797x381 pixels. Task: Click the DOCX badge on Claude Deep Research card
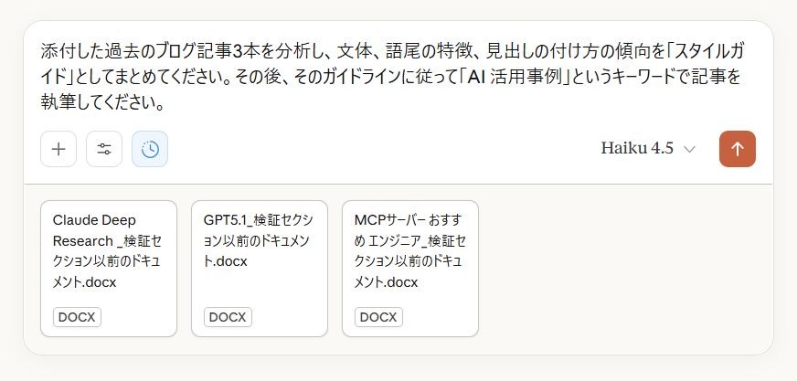tap(77, 317)
